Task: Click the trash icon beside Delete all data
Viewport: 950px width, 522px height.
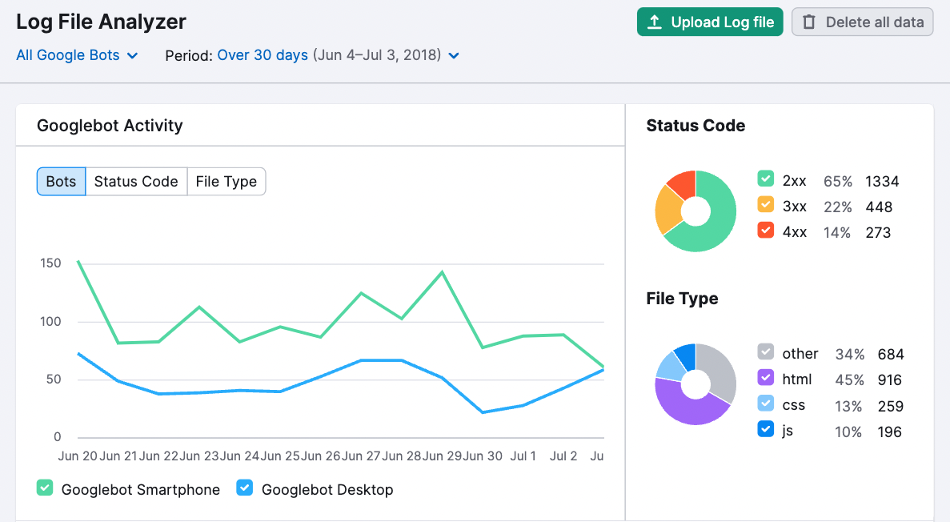Action: pyautogui.click(x=809, y=22)
